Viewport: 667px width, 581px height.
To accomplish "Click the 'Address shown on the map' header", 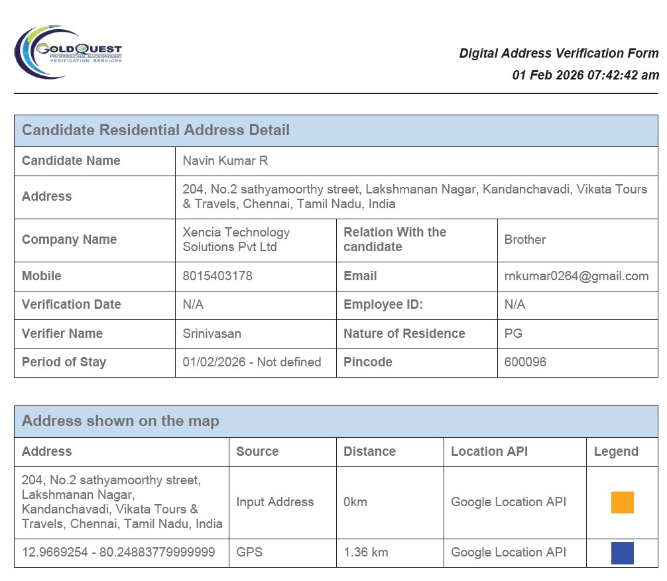I will tap(121, 421).
